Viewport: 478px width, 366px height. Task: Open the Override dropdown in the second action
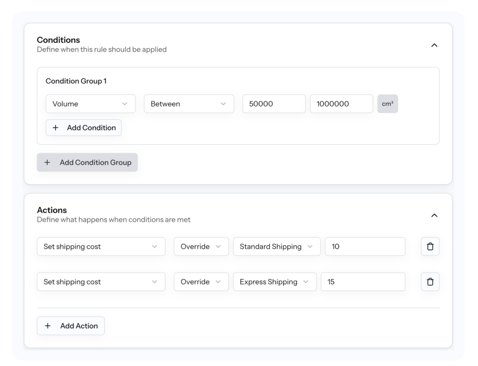click(201, 282)
